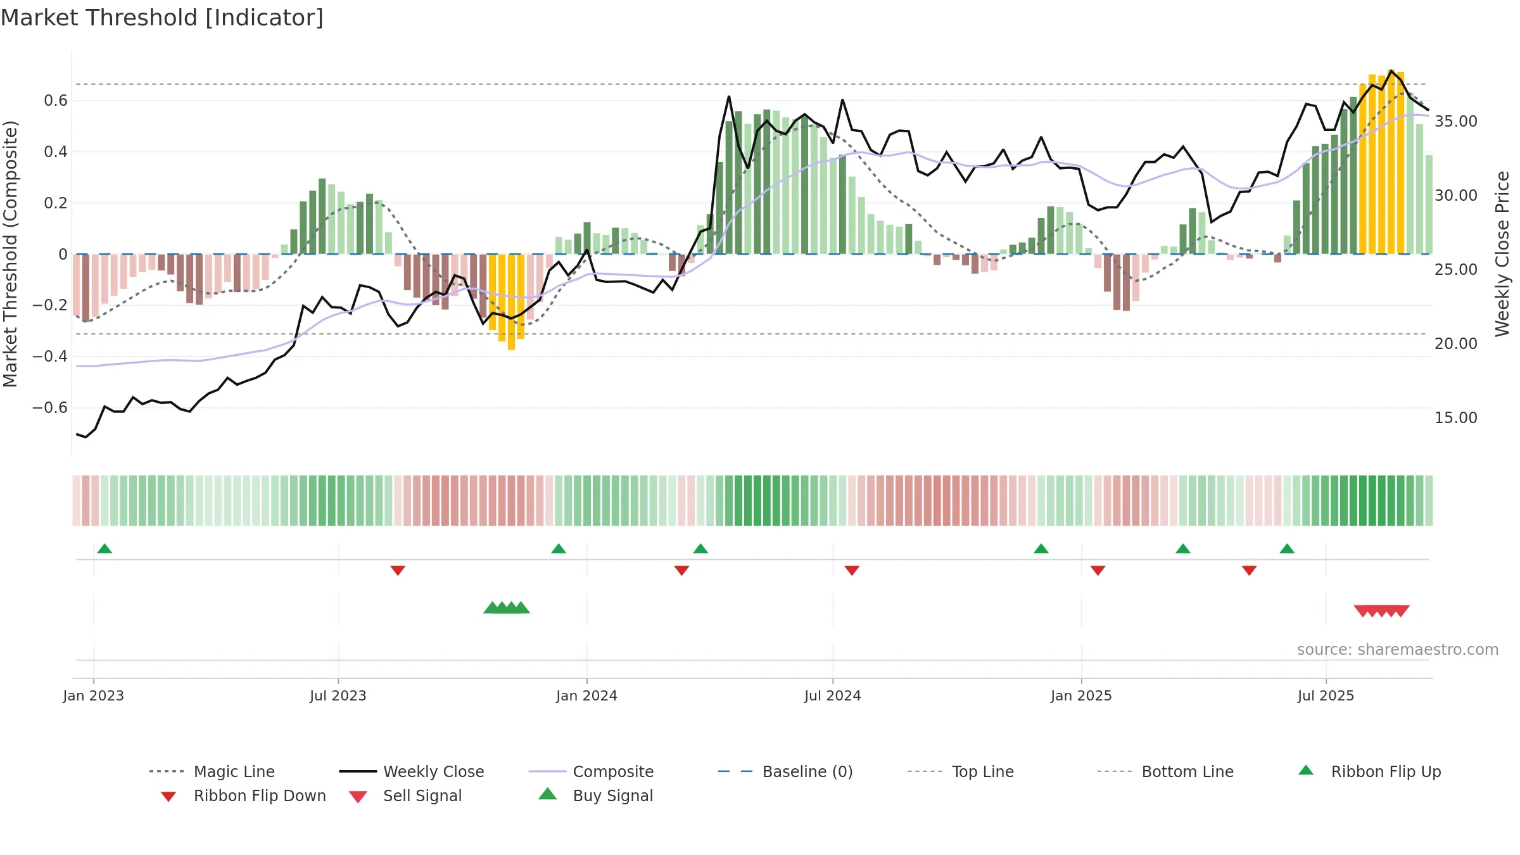Click the 15.00 price axis label

(1456, 417)
